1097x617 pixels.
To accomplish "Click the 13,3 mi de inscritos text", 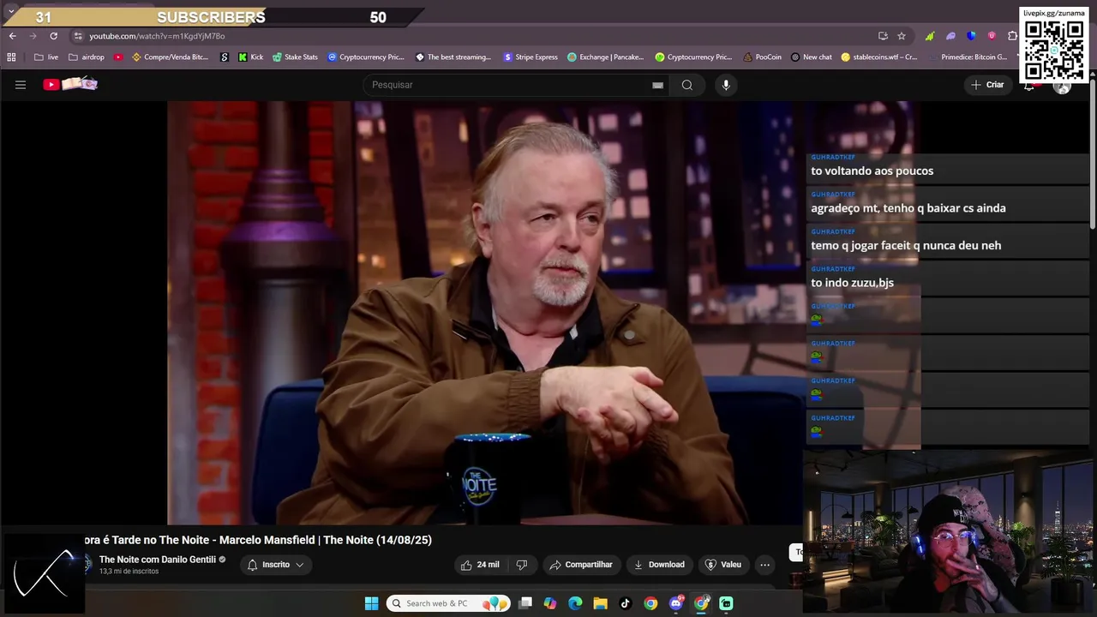I will 129,572.
